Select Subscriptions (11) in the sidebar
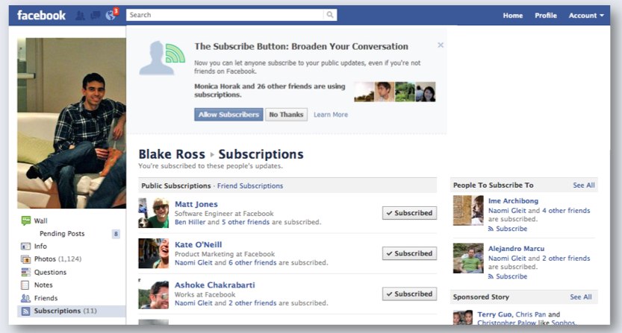This screenshot has height=333, width=622. click(72, 311)
